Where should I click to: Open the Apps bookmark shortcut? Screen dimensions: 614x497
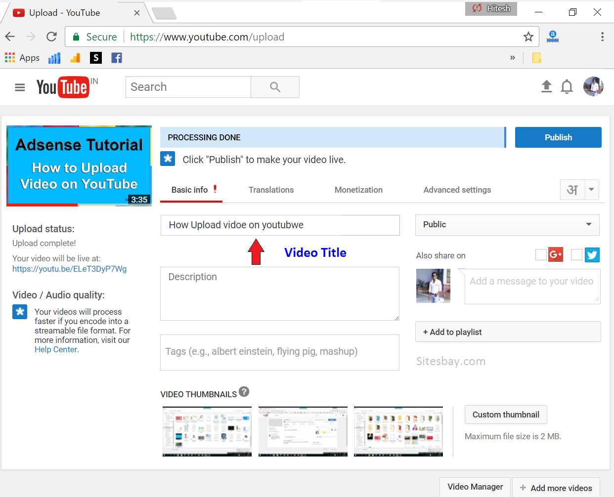22,58
